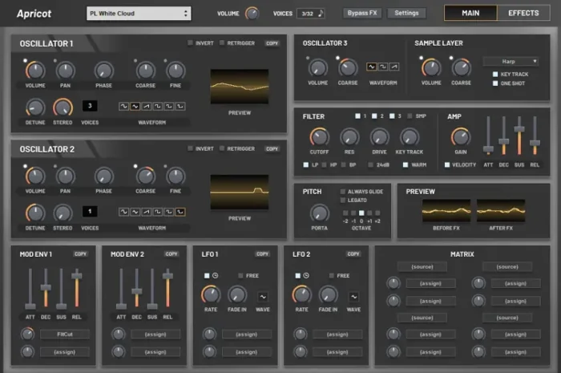
Task: Select third waveform icon in Oscillator 3
Action: 394,67
